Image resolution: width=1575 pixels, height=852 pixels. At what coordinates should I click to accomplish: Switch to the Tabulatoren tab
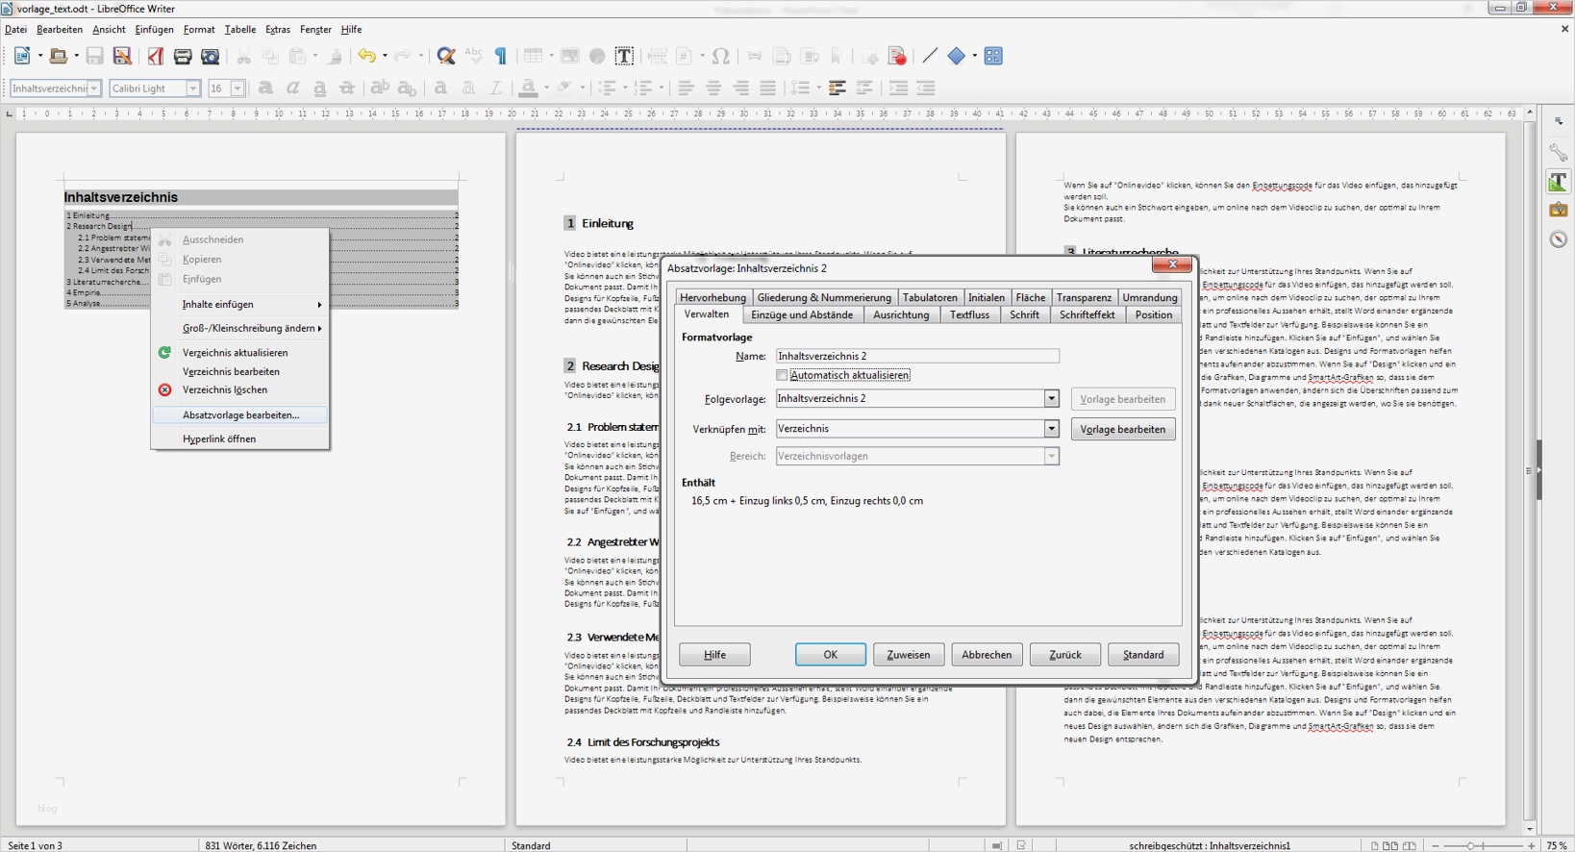930,297
